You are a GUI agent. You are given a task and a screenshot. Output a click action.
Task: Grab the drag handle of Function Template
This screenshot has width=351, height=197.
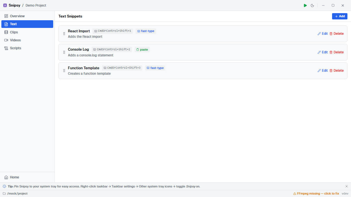coord(64,71)
